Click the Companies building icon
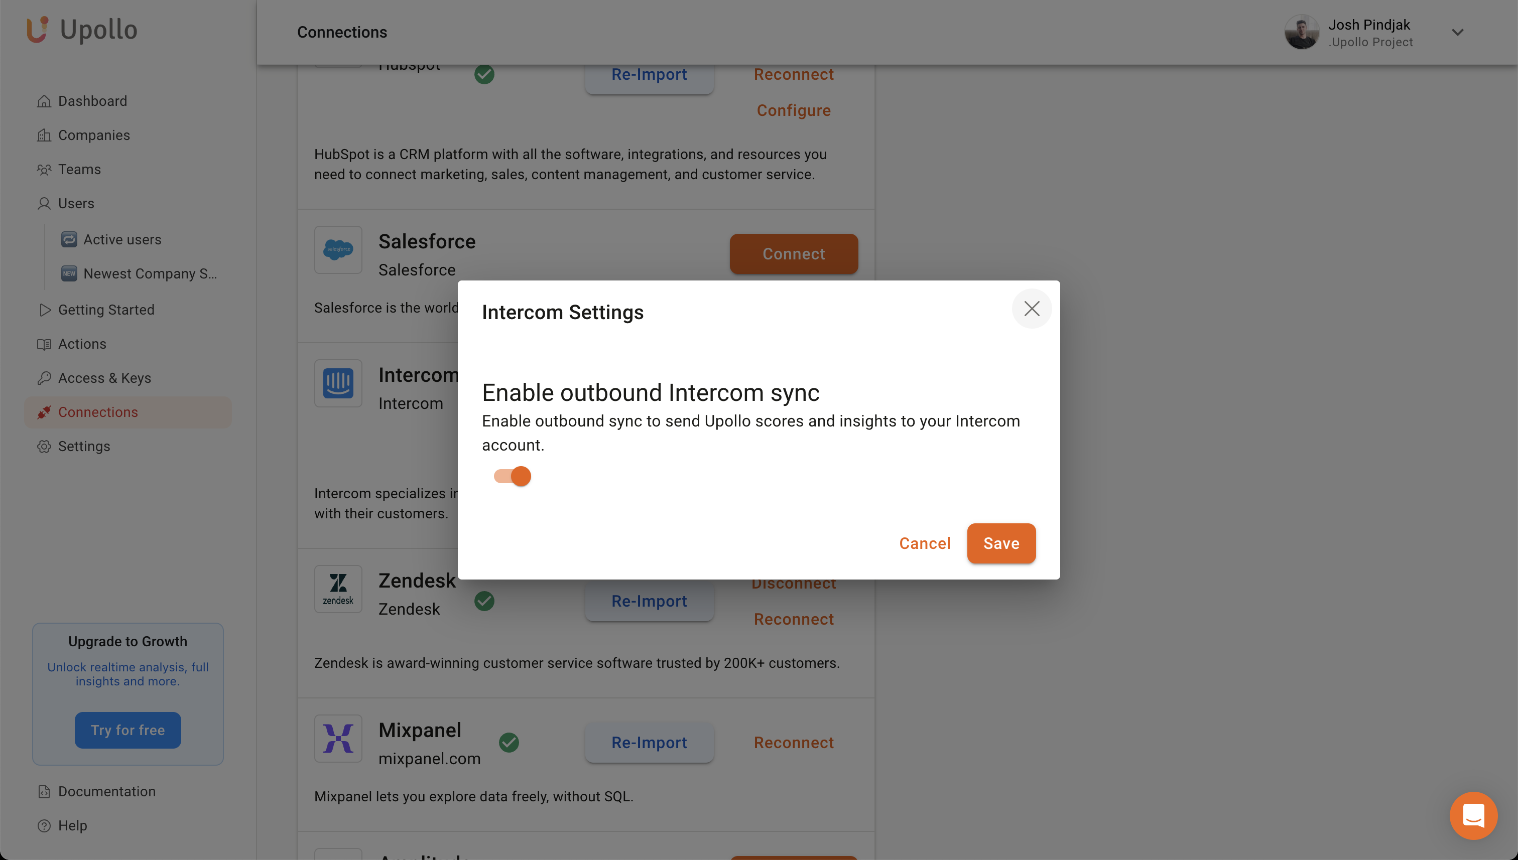 (x=44, y=135)
